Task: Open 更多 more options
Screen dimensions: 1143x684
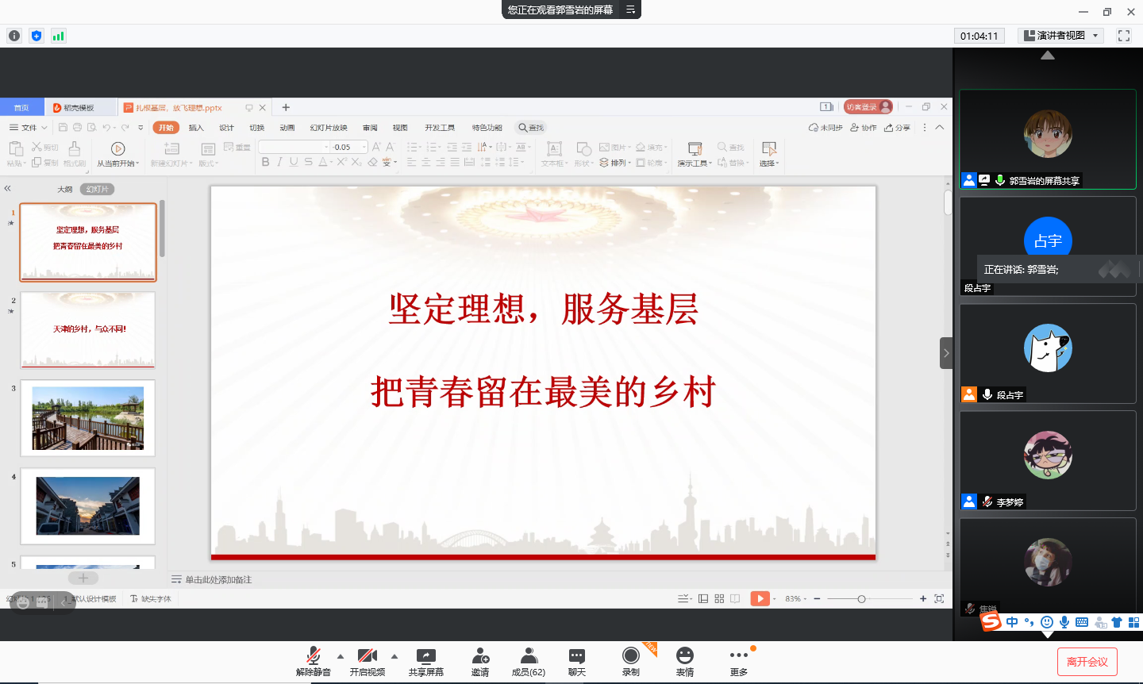Action: coord(739,661)
